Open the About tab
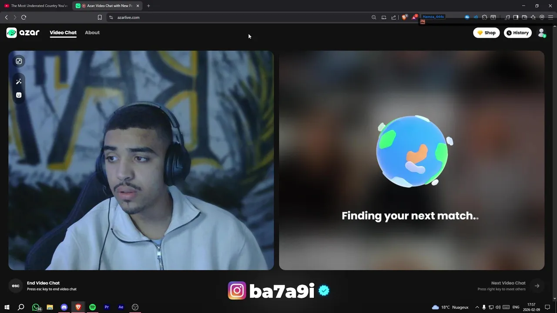The width and height of the screenshot is (557, 313). (92, 33)
